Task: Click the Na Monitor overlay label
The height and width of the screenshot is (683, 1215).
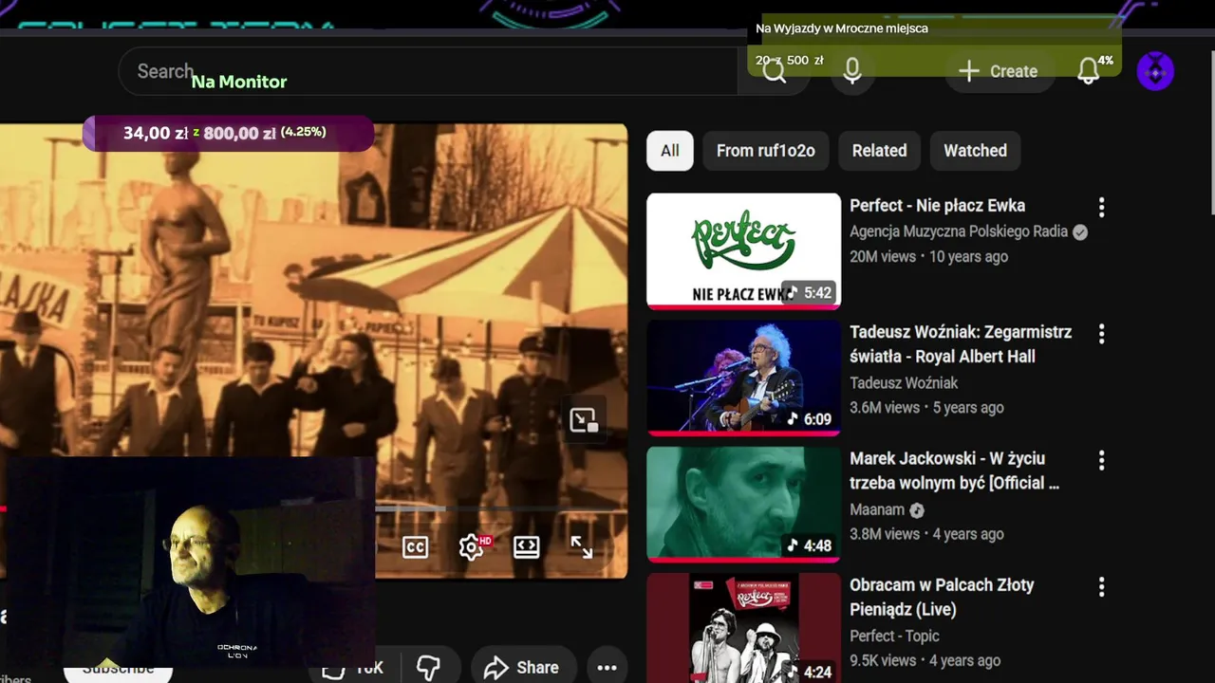Action: coord(239,82)
